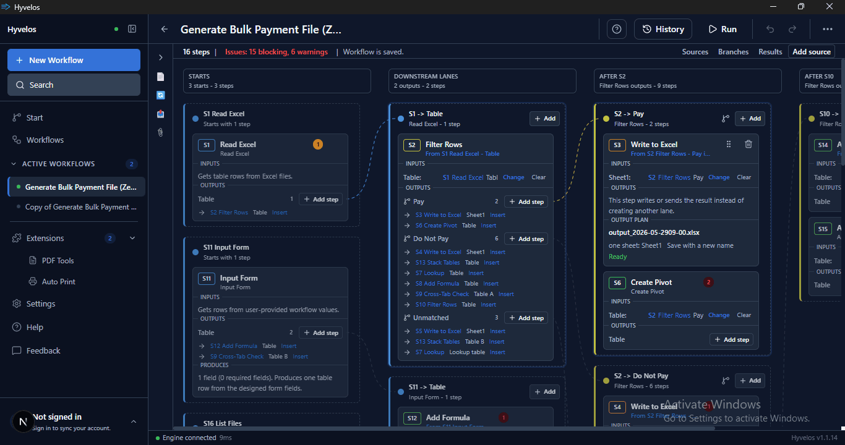
Task: Switch to the Branches tab
Action: tap(733, 52)
